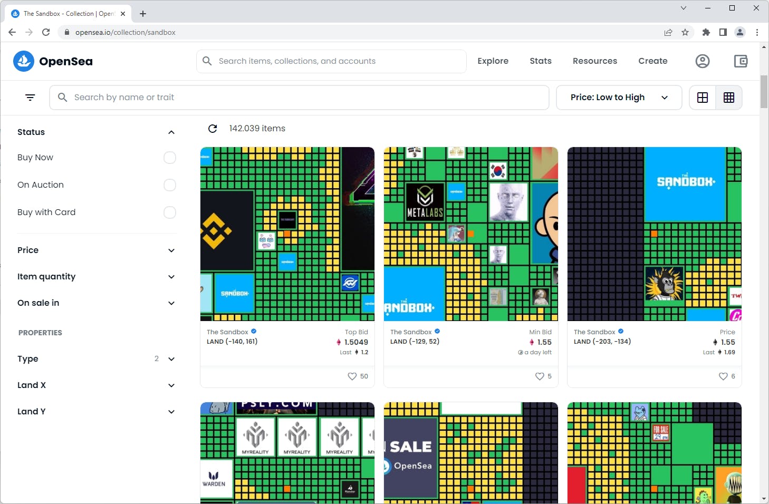Focus the search items, collections, accounts field
The width and height of the screenshot is (769, 504).
[x=331, y=61]
